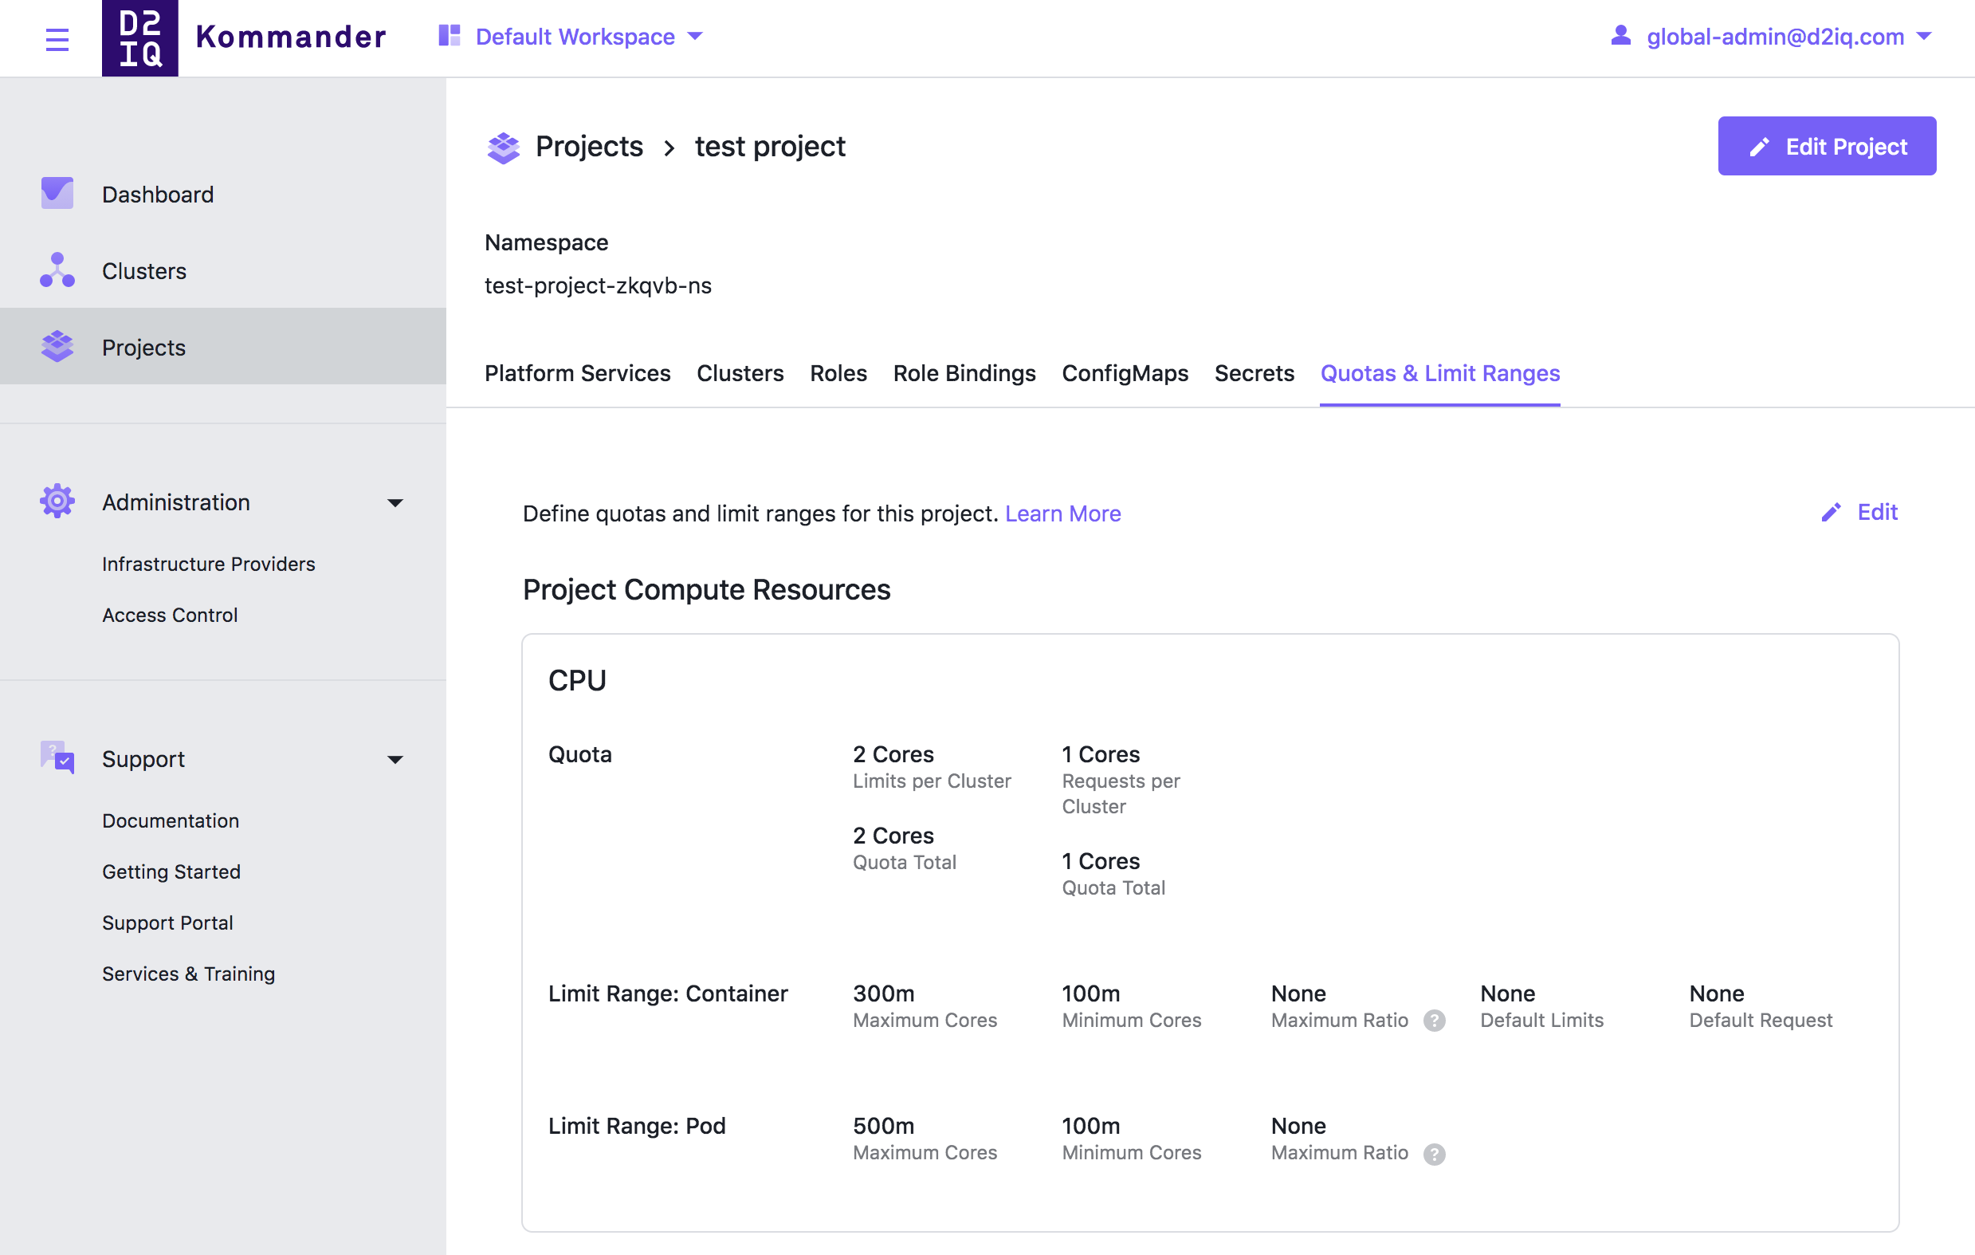The width and height of the screenshot is (1975, 1255).
Task: Click the Default Limits value None
Action: (x=1507, y=993)
